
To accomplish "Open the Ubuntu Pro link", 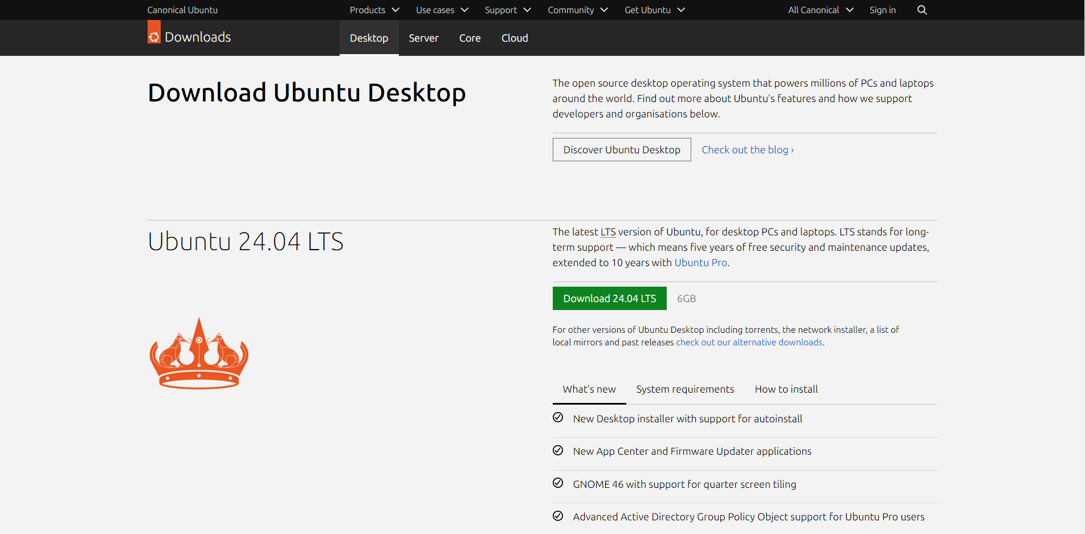I will coord(701,263).
